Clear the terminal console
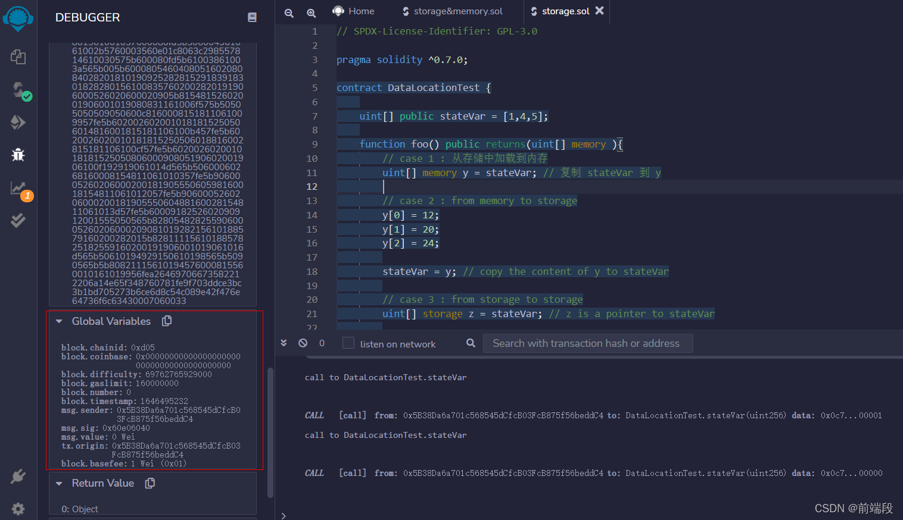 click(303, 343)
